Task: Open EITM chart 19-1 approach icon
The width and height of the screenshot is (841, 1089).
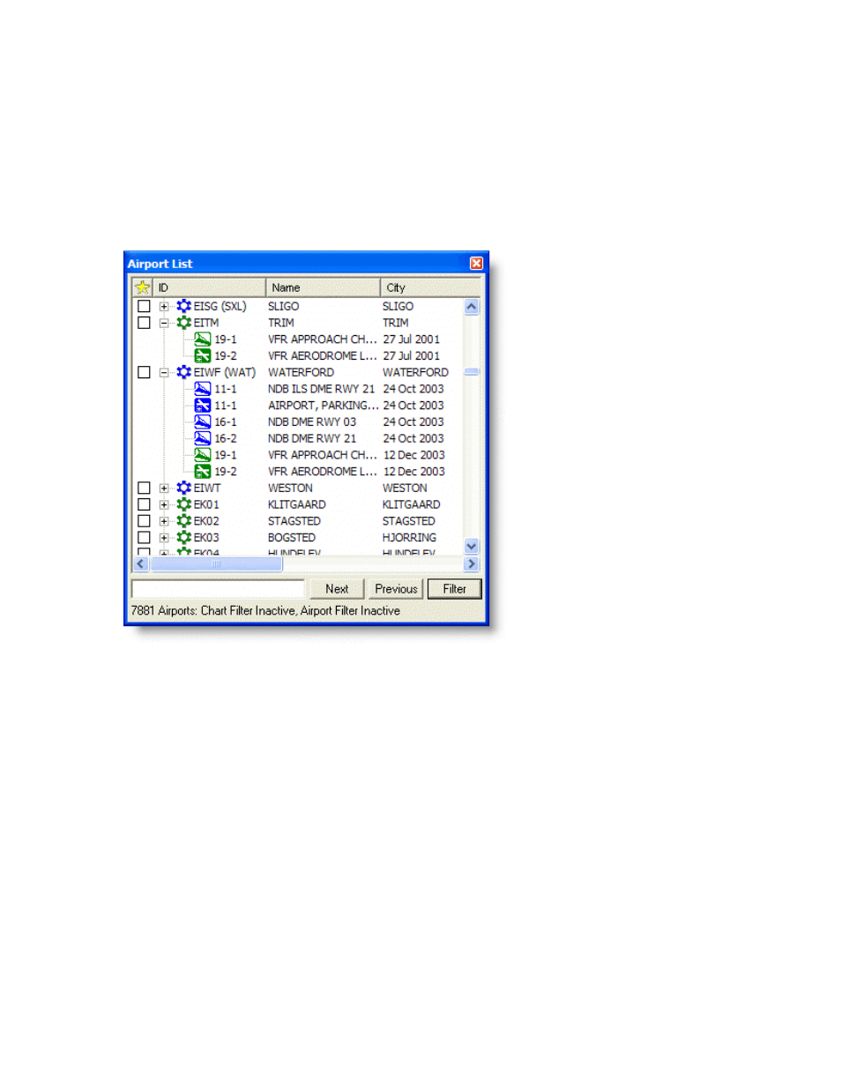Action: click(x=203, y=339)
